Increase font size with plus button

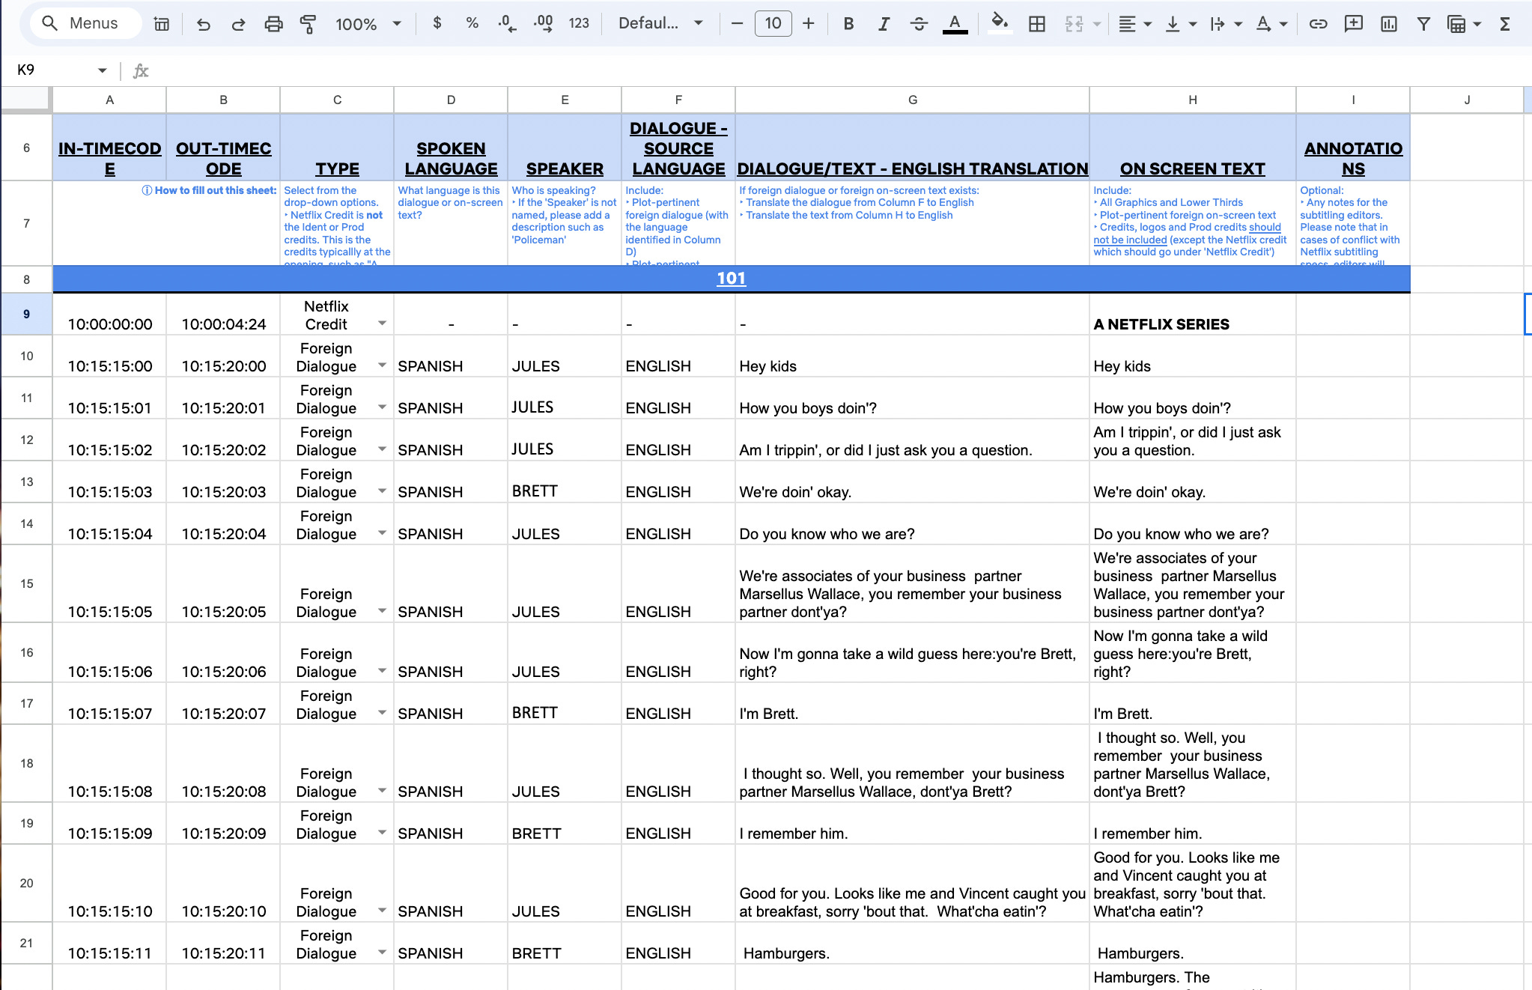coord(809,24)
